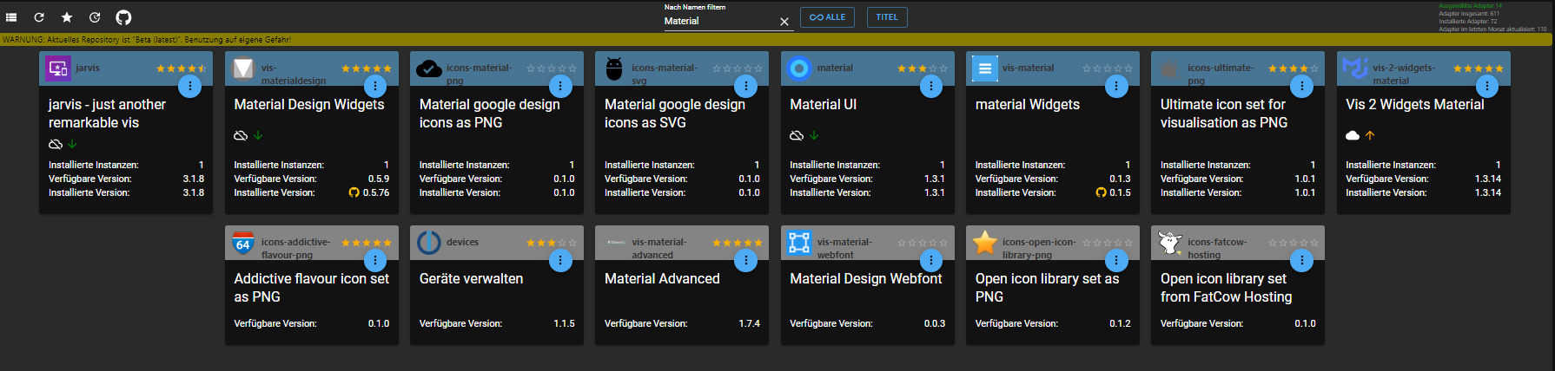Click the devices adapter logo

pyautogui.click(x=429, y=243)
